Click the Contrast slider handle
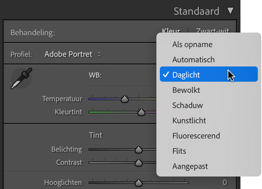Viewport: 262px width, 189px height. tap(139, 163)
